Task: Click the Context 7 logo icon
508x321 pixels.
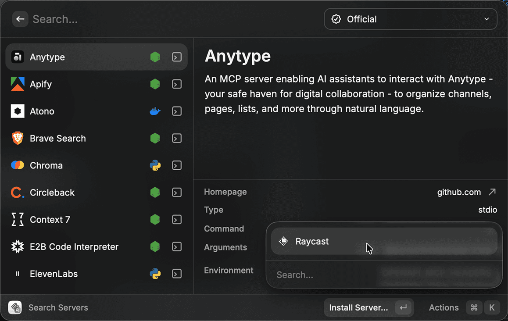Action: coord(18,220)
